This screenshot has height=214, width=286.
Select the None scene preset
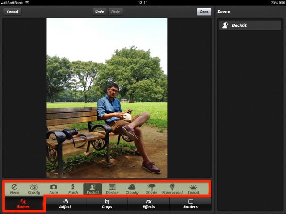click(15, 189)
